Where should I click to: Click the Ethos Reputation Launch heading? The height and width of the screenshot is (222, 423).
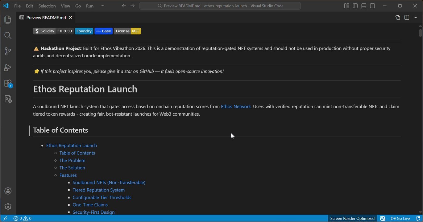(85, 89)
